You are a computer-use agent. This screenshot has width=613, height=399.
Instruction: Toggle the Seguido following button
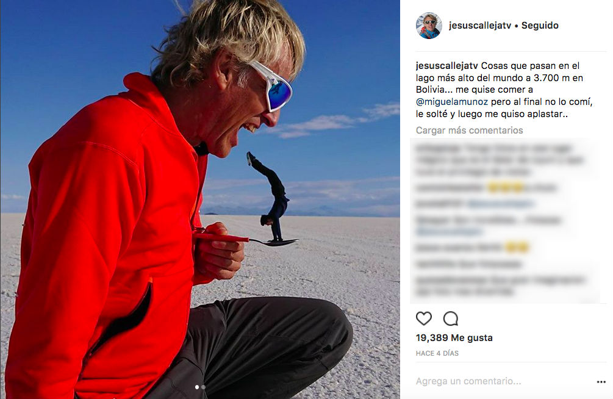[x=540, y=26]
